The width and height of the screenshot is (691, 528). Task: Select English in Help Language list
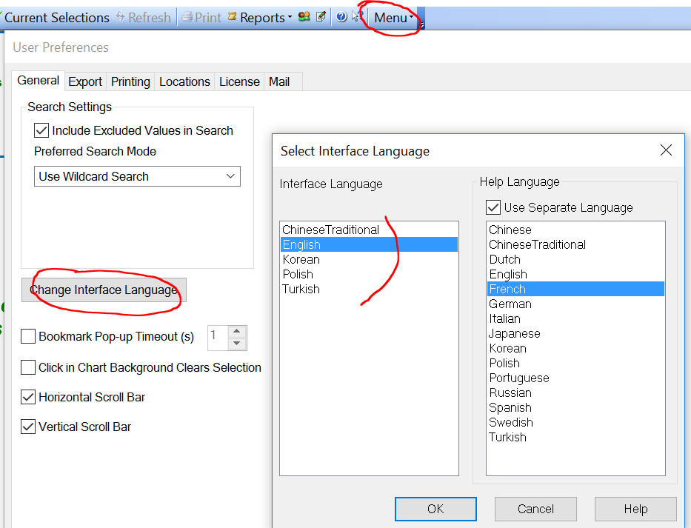click(575, 274)
